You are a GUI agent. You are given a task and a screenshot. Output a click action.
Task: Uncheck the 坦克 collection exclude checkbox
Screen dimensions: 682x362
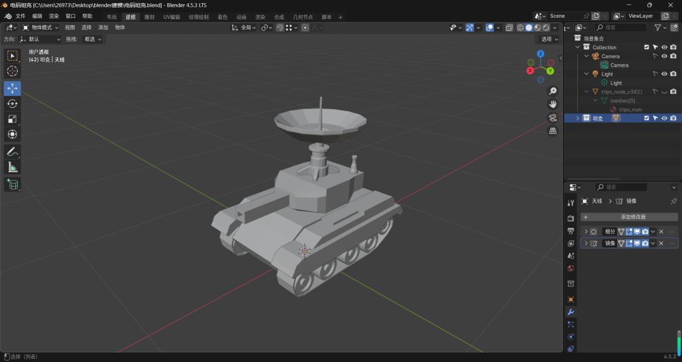pos(647,118)
